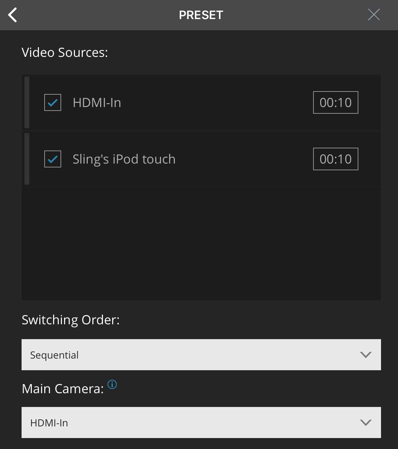This screenshot has height=449, width=398.
Task: Click the PRESET title header
Action: pos(201,15)
